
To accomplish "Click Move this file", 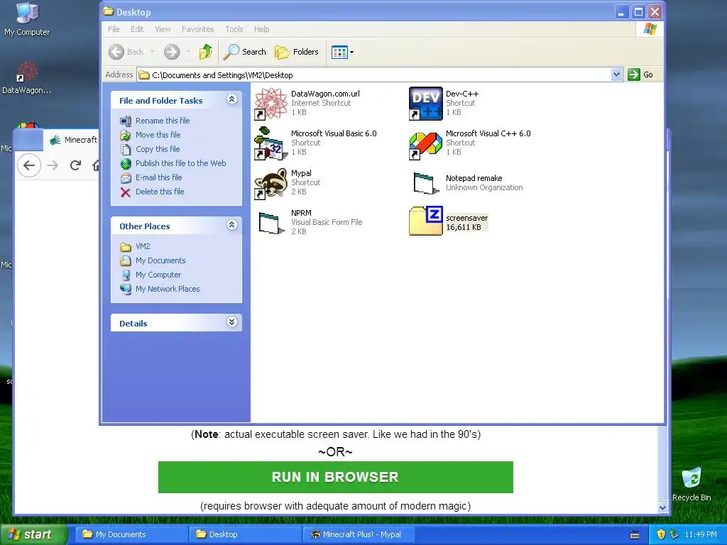I will pos(158,135).
